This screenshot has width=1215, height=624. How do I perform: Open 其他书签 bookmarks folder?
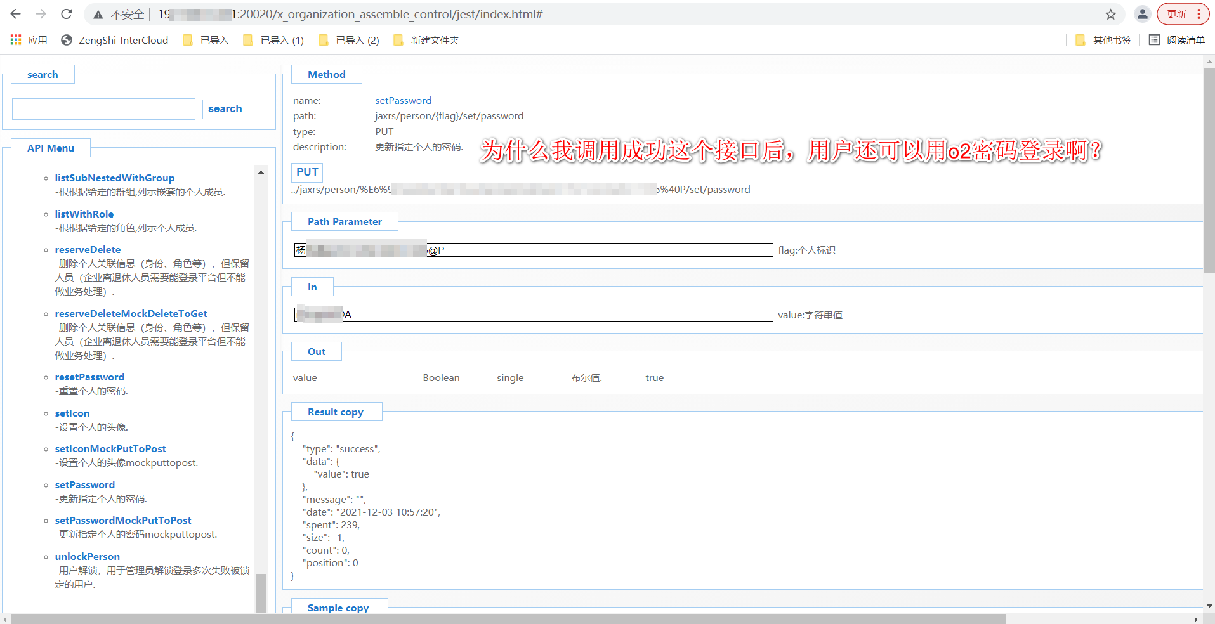tap(1103, 40)
